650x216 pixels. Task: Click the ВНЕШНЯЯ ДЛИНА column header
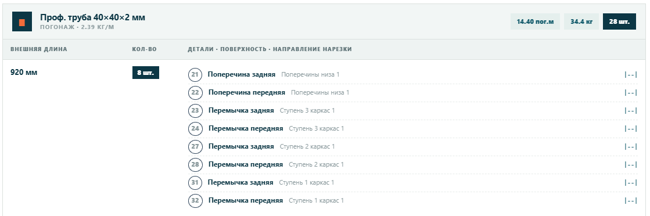38,49
